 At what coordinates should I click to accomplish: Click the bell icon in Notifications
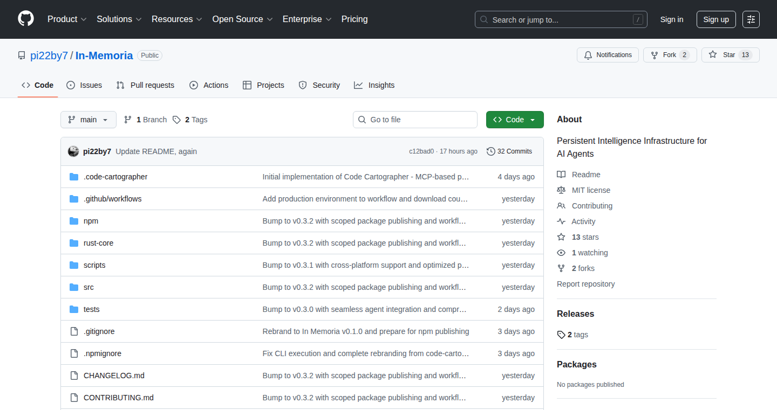click(588, 55)
